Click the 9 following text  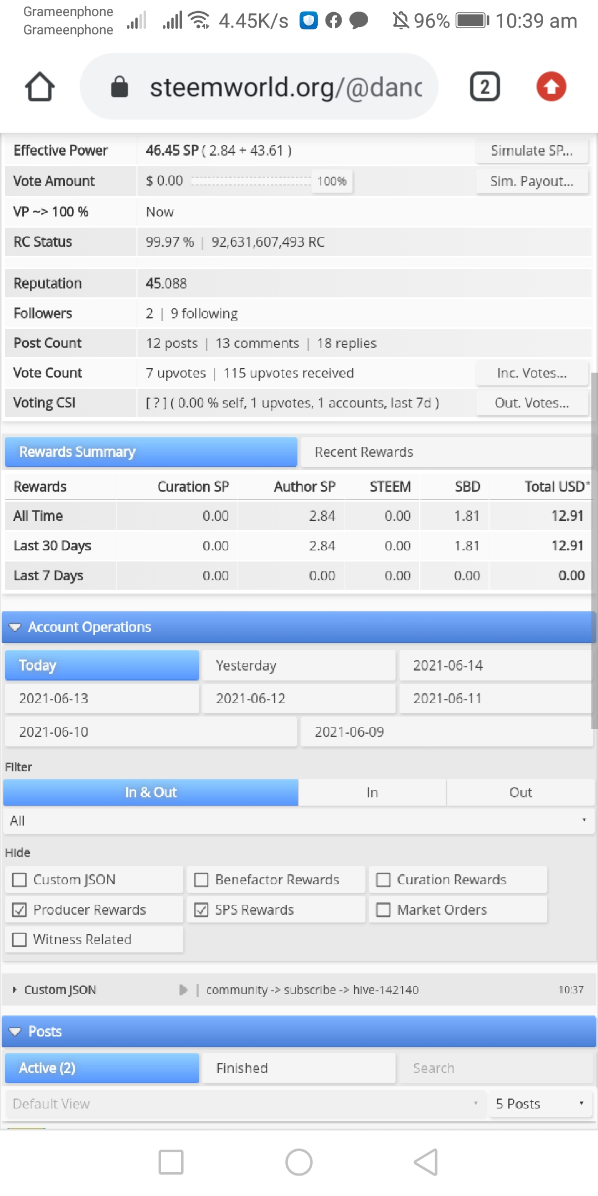click(204, 313)
